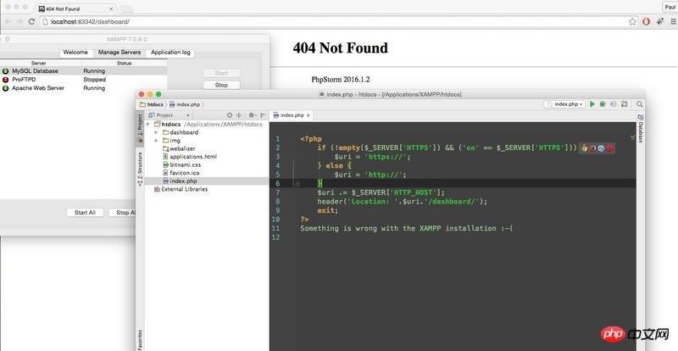Select the dashboard folder name in project tree
The height and width of the screenshot is (351, 678).
184,132
